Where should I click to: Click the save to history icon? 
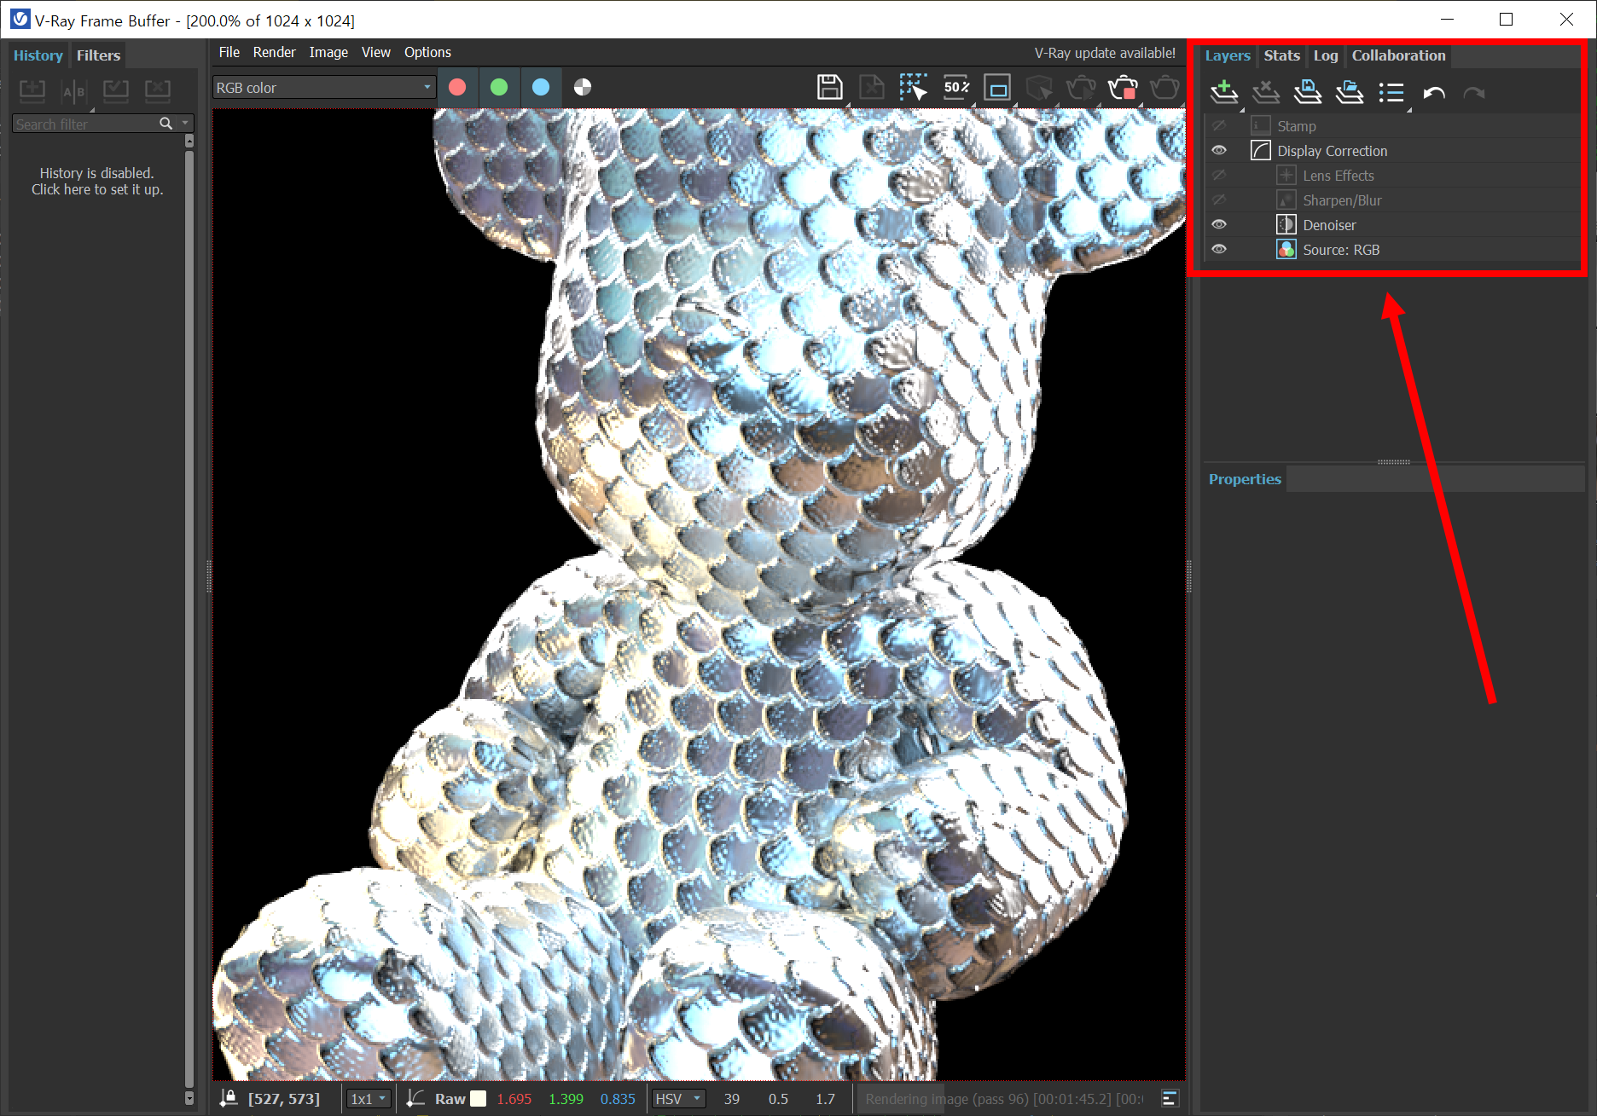coord(32,90)
